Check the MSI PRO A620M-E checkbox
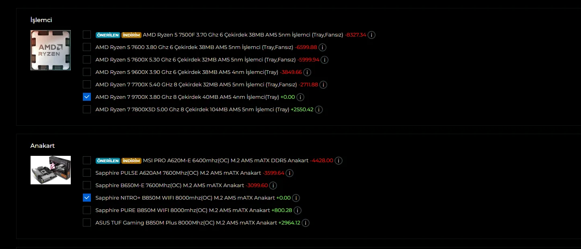The width and height of the screenshot is (581, 249). (x=87, y=160)
